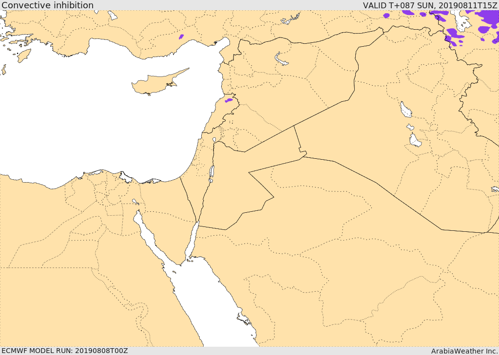This screenshot has height=355, width=499.
Task: Click the 'VALID T+087 SUN, 20190811T15Z' label
Action: tap(431, 5)
